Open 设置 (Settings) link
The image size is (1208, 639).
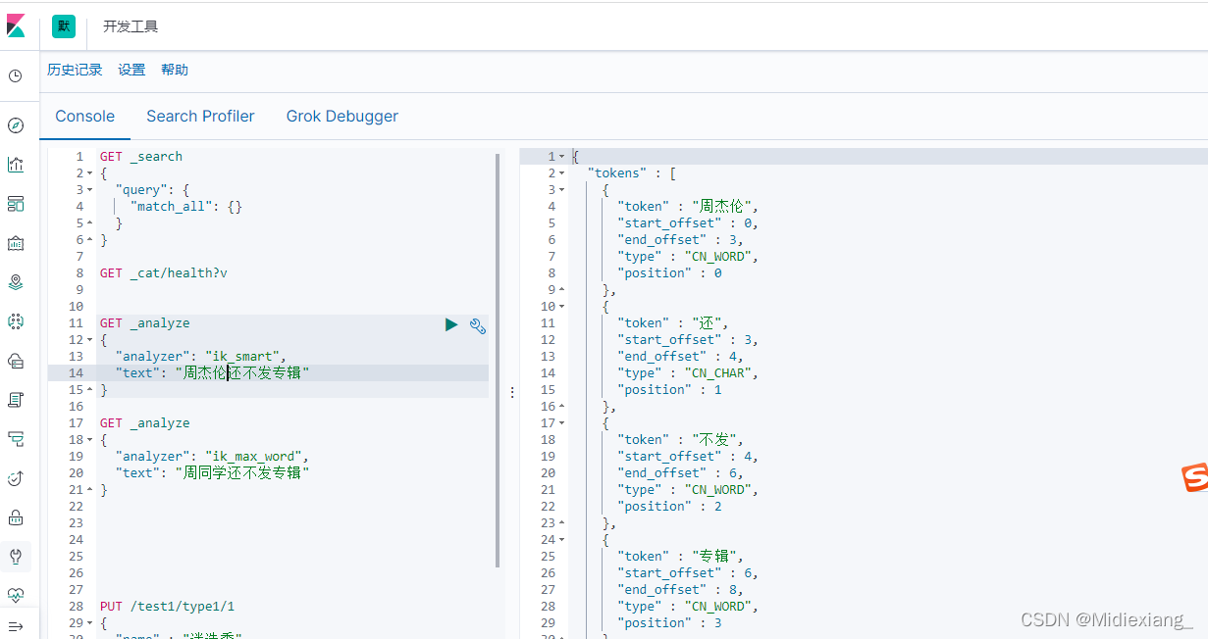pyautogui.click(x=131, y=70)
